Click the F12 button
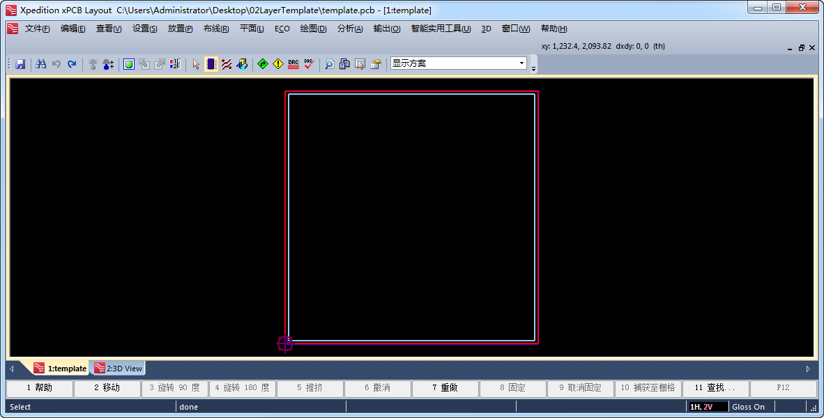 point(783,388)
